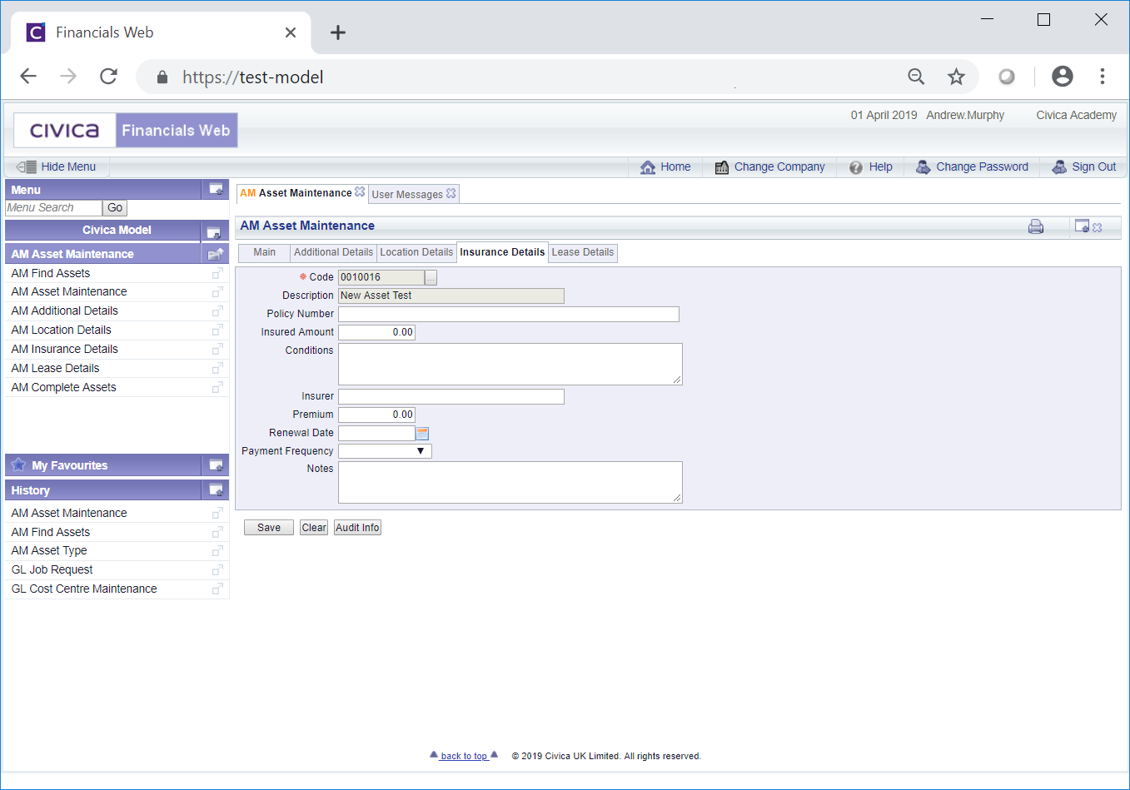Open AM Find Assets in new window

217,274
